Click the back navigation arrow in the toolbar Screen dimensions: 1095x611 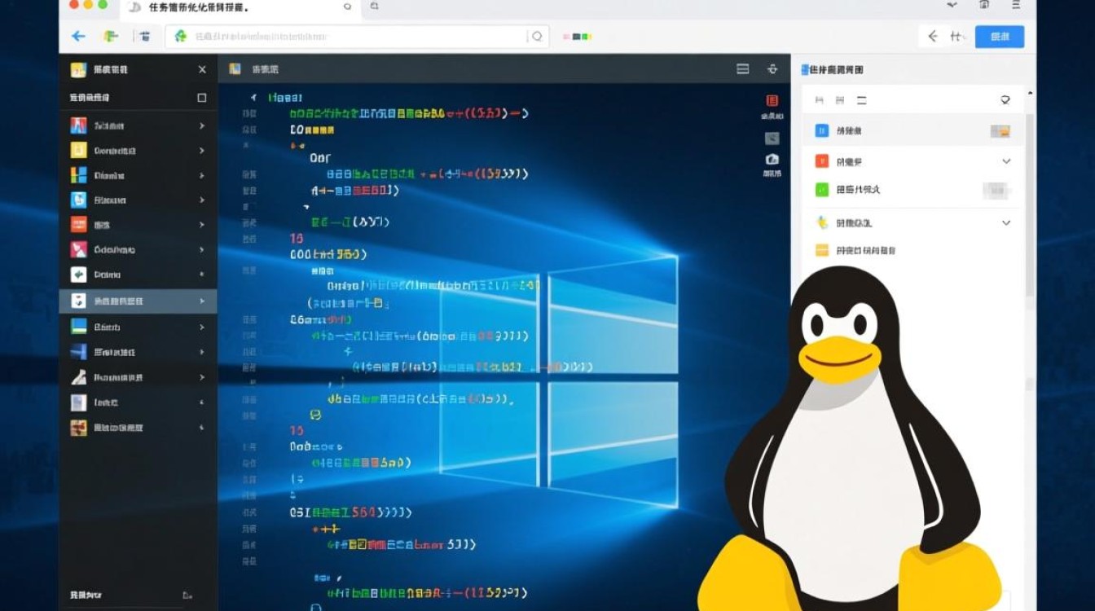[x=77, y=36]
